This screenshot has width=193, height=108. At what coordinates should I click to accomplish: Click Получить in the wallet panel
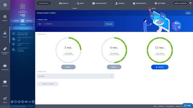pos(29,21)
